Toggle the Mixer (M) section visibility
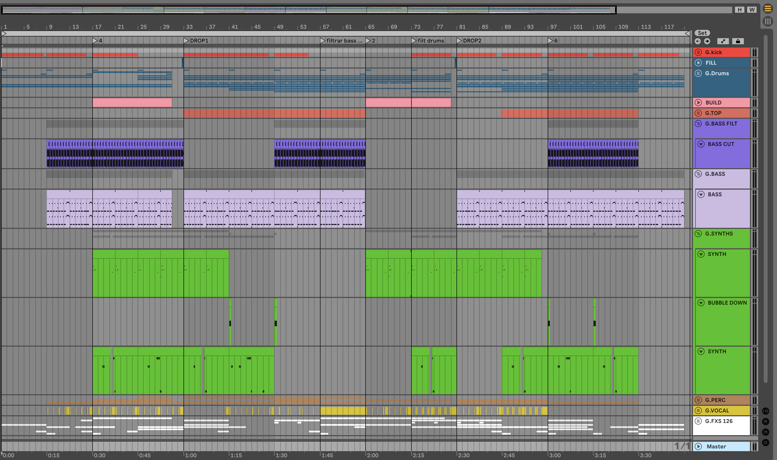This screenshot has height=460, width=777. [766, 432]
